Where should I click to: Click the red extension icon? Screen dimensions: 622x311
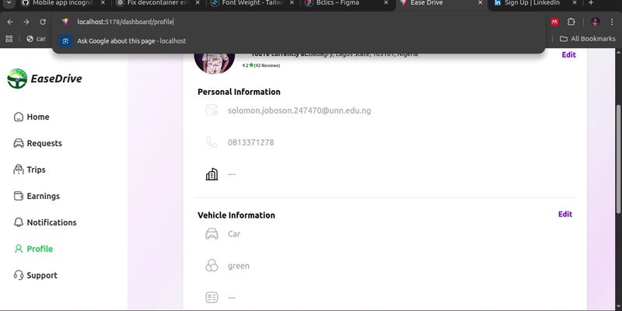(x=554, y=22)
